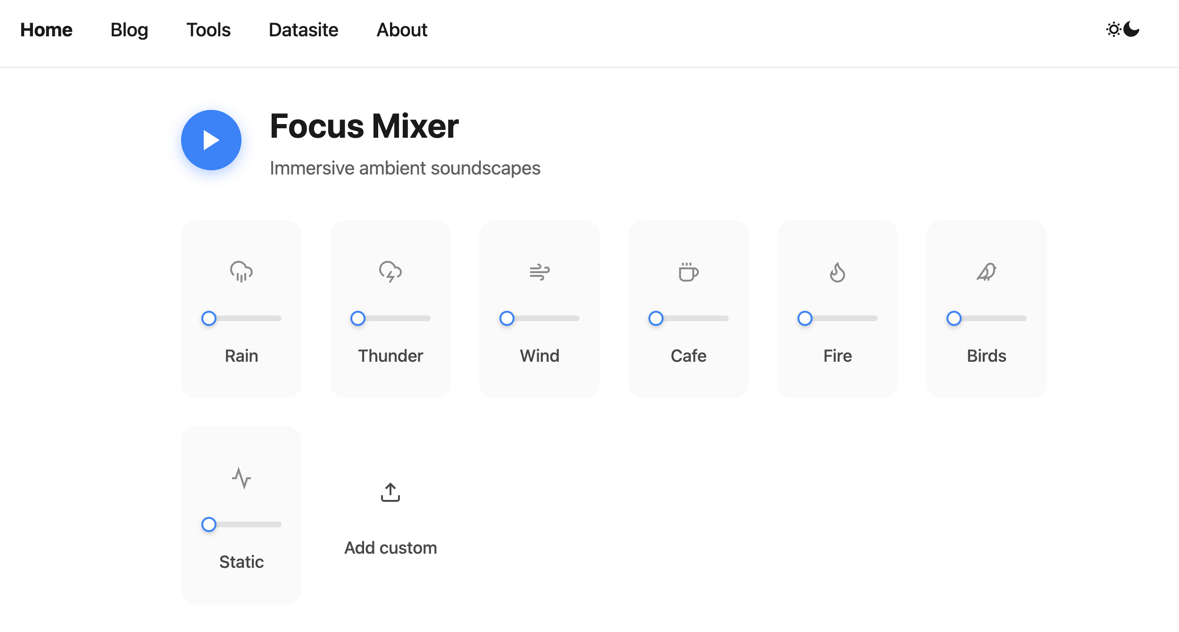Click the Thunder lightning cloud icon
The image size is (1179, 632).
click(x=390, y=272)
